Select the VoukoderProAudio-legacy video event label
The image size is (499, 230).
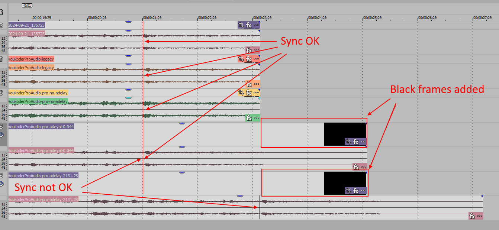[x=31, y=59]
